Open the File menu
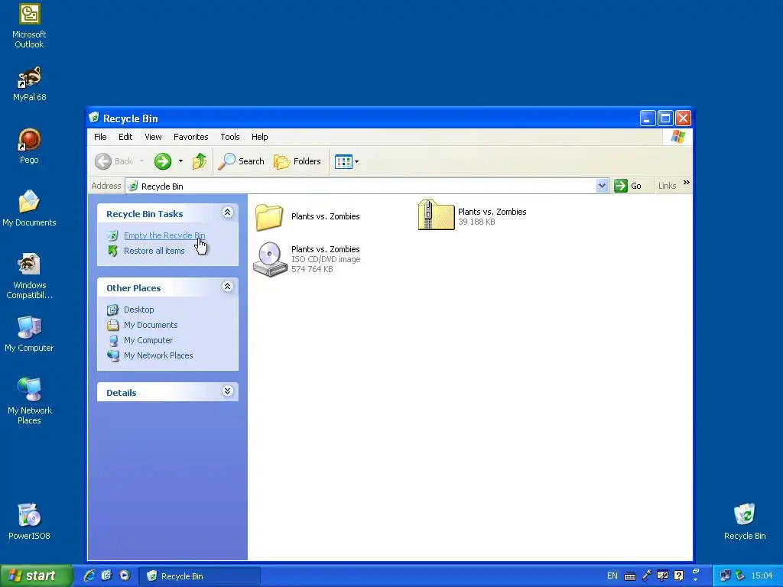The width and height of the screenshot is (783, 587). 100,137
